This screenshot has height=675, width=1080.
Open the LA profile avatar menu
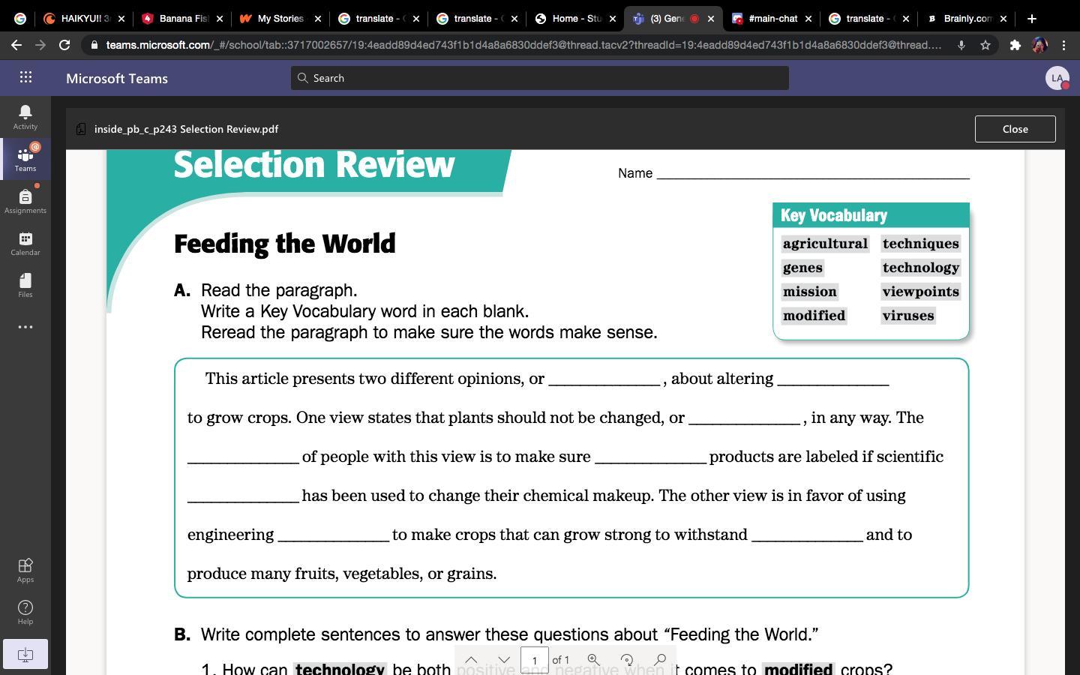pyautogui.click(x=1057, y=77)
